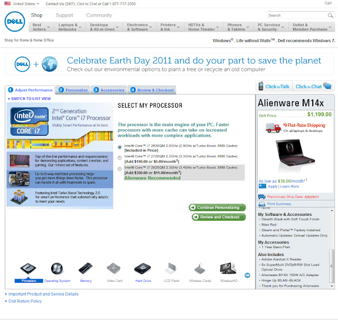This screenshot has height=321, width=338.
Task: Expand the Phones & Tablets menu
Action: tap(238, 27)
